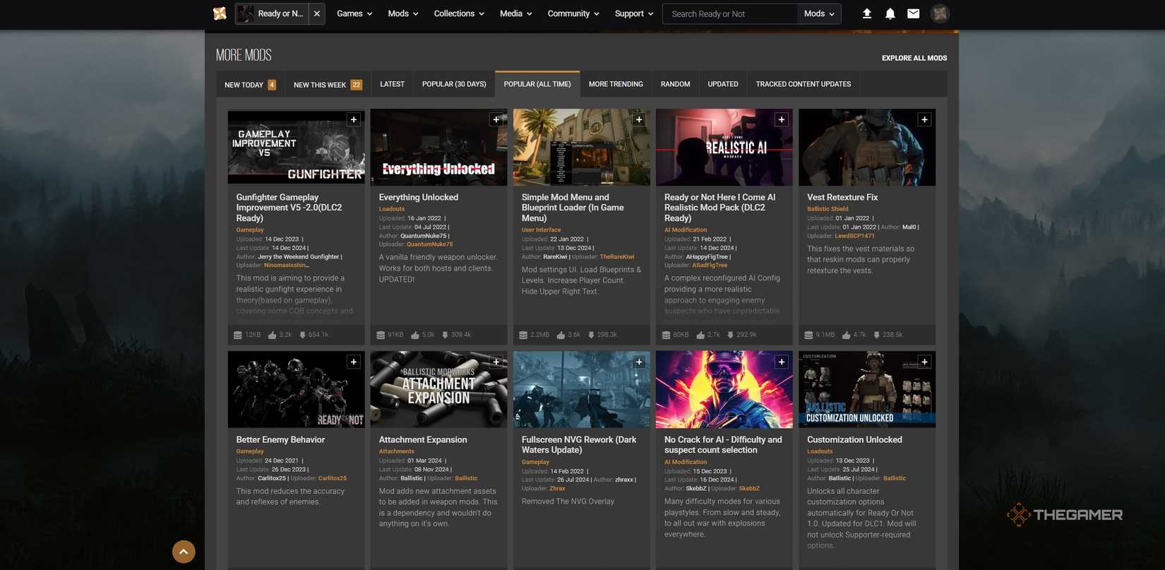Screen dimensions: 1165x570
Task: Click the Nexus Mods logo icon
Action: pyautogui.click(x=220, y=13)
